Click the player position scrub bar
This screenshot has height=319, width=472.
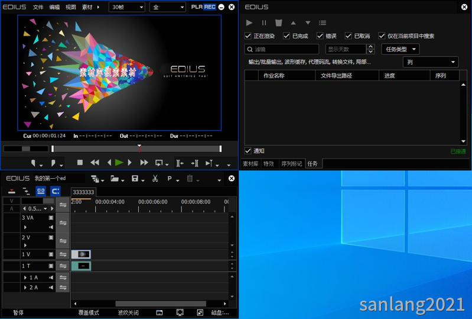[x=136, y=149]
